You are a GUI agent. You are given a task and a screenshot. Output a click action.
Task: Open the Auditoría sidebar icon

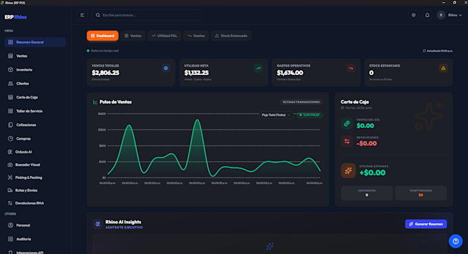point(10,239)
